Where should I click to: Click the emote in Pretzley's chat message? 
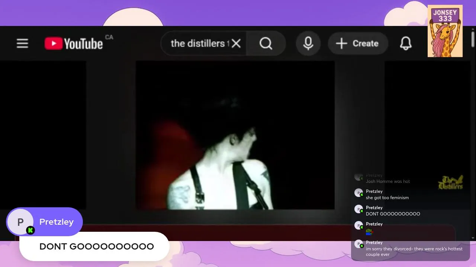coord(369,232)
